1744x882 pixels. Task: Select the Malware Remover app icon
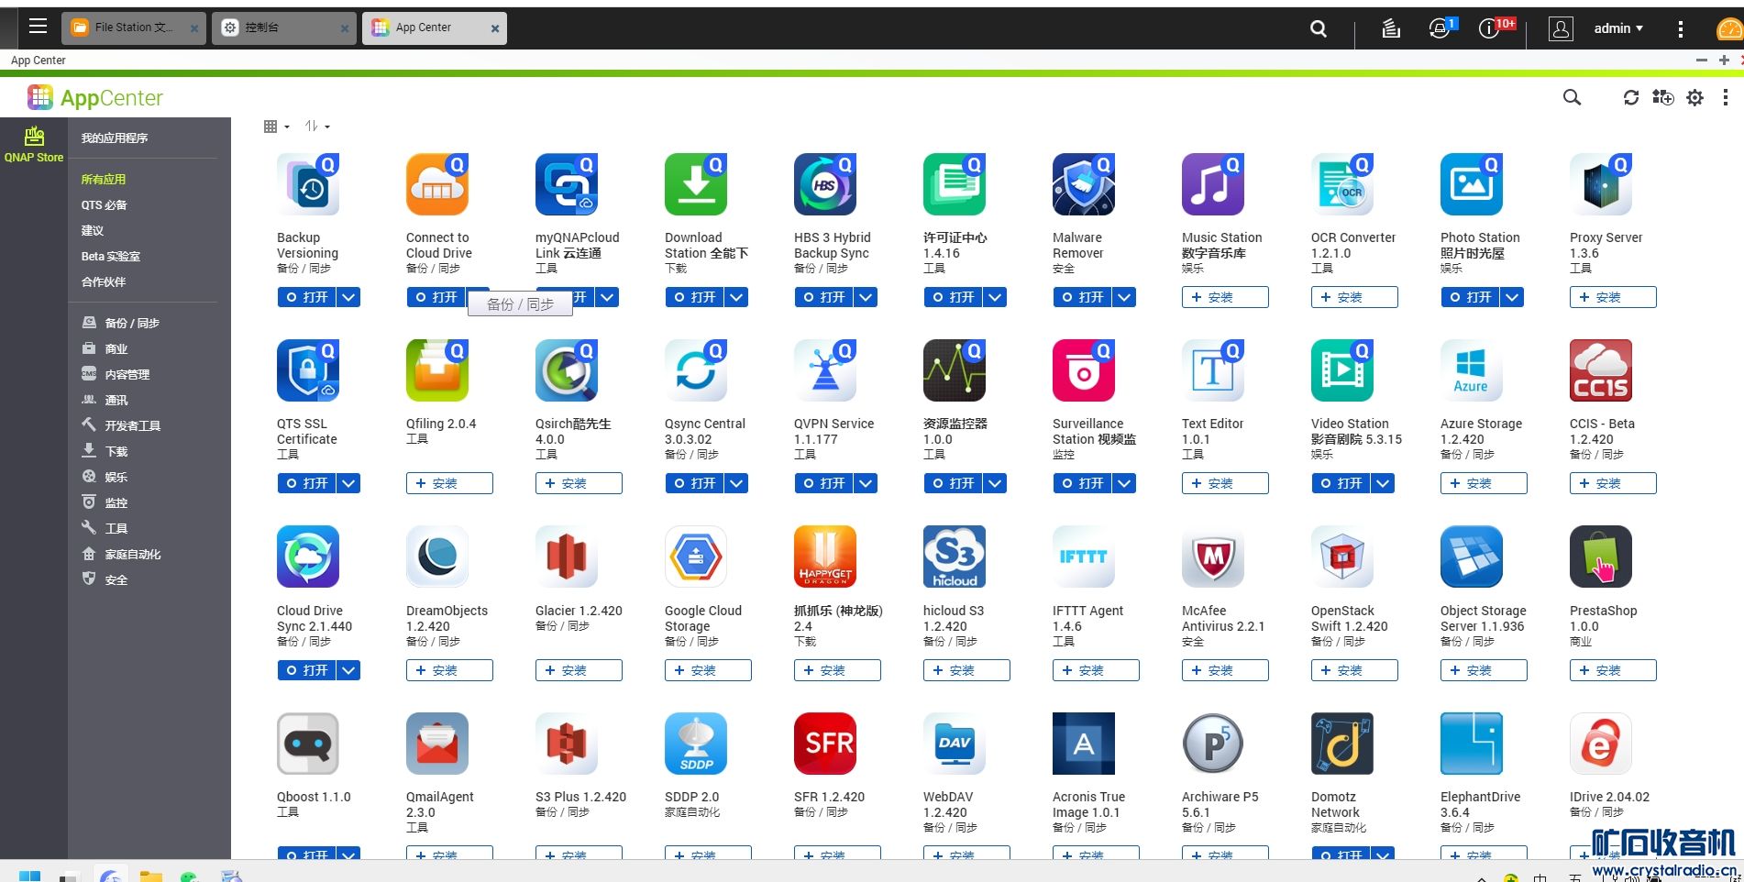click(1084, 184)
